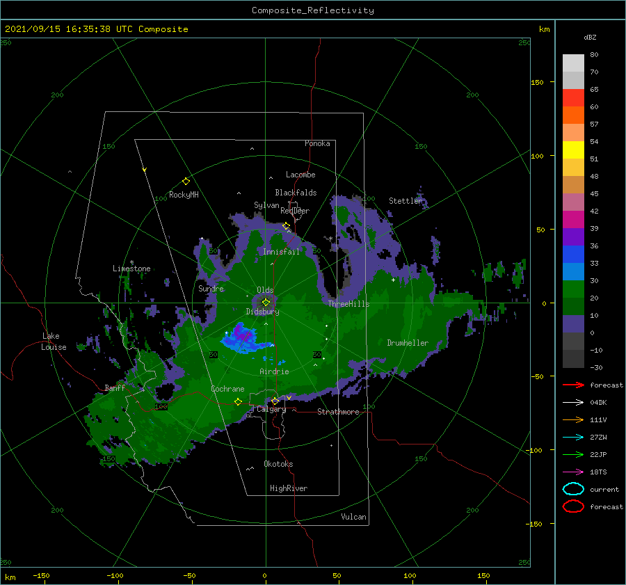
Task: Click the 'Stettler' city label
Action: [406, 201]
